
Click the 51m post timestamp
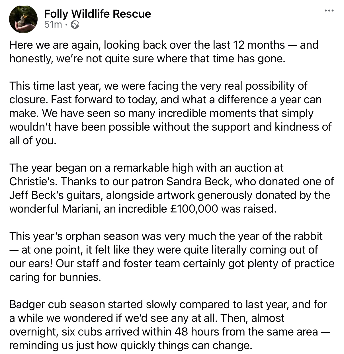click(53, 25)
